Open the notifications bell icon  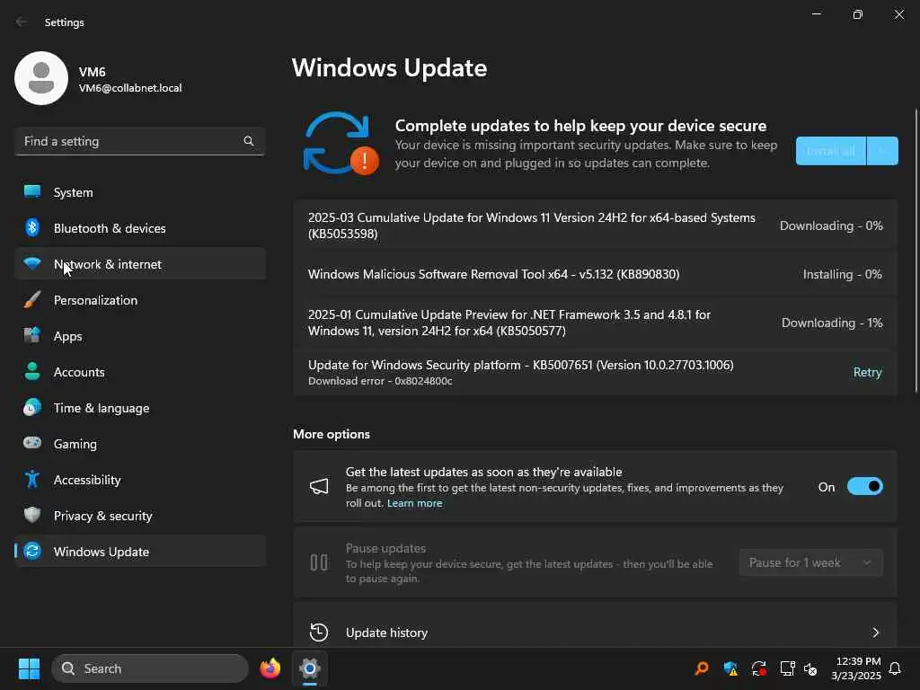(896, 668)
